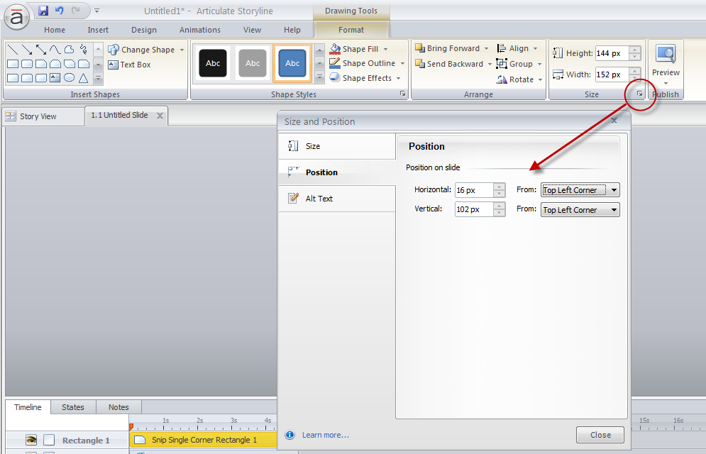Increase the ribbon Height value
This screenshot has width=706, height=454.
pos(635,50)
